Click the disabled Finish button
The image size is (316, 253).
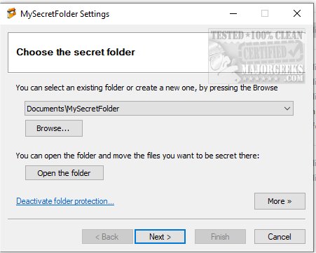(x=220, y=237)
